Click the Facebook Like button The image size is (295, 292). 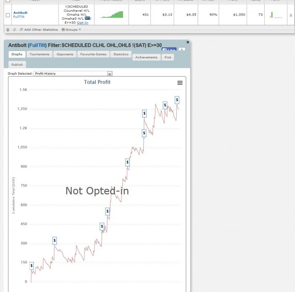pos(169,49)
